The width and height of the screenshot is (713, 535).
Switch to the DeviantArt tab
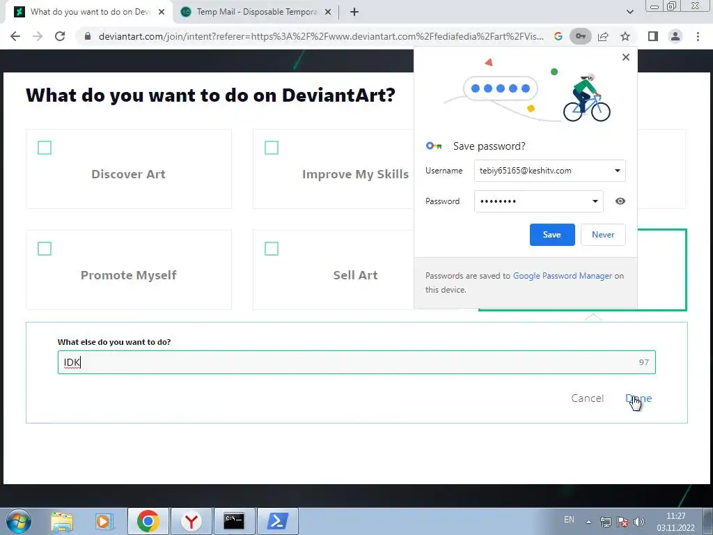[90, 13]
